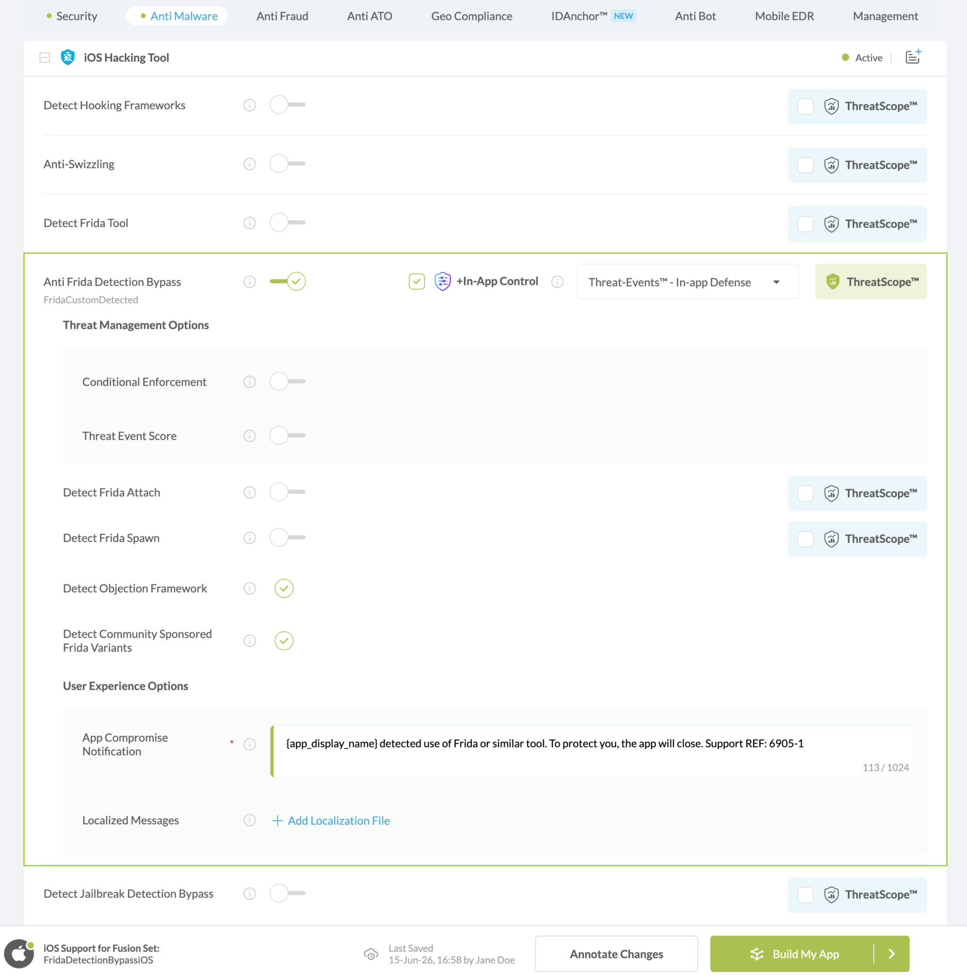Uncheck Detect Community Sponsored Frida Variants checkmark

pyautogui.click(x=284, y=641)
